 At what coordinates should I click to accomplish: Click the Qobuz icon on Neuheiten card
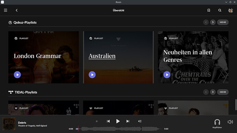coord(166,38)
